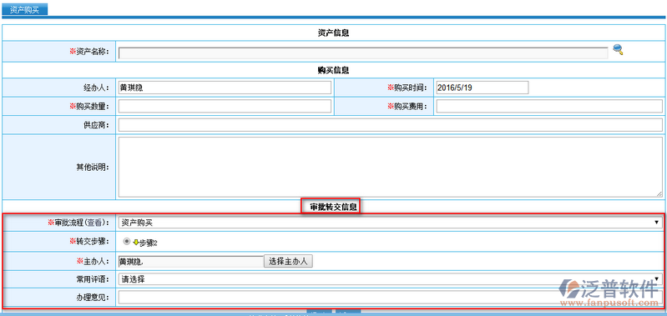
Task: Click the 其他说明 textarea resize handle
Action: tap(659, 193)
